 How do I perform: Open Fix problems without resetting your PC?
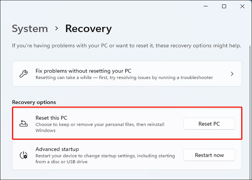pos(83,71)
